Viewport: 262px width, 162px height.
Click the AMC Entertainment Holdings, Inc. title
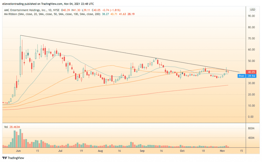click(25, 10)
